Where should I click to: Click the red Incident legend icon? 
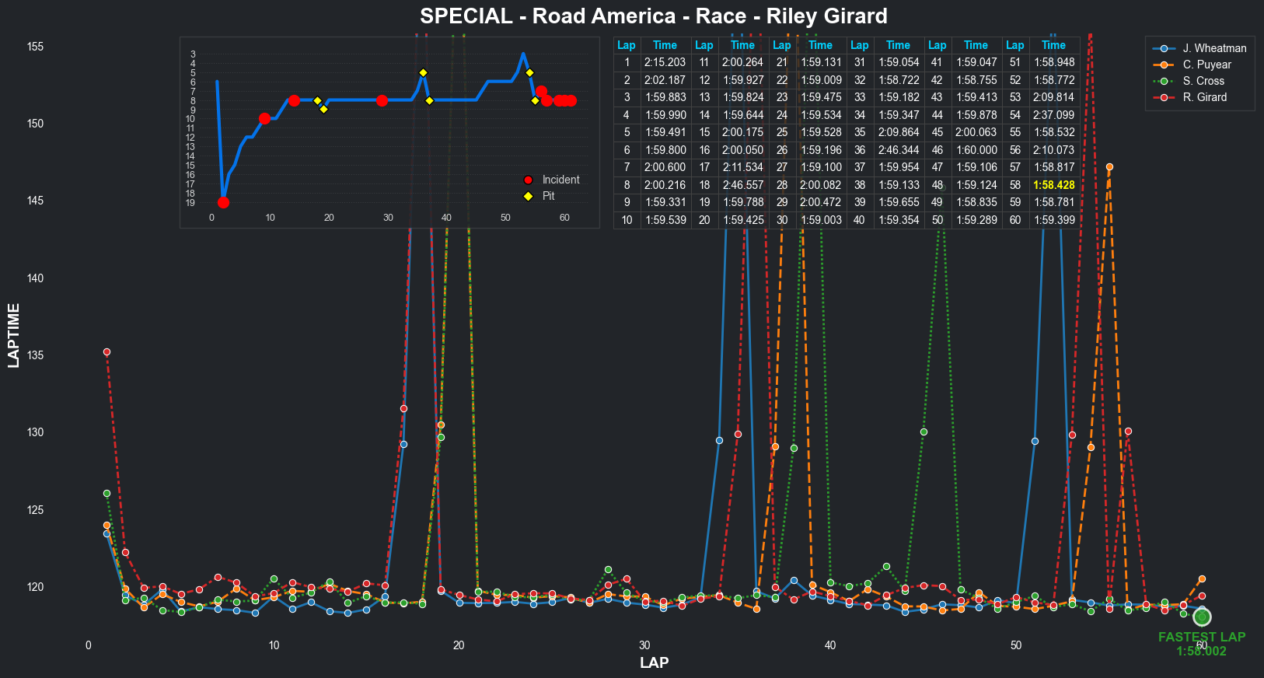point(529,180)
